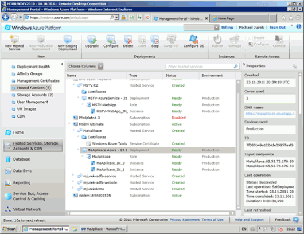The image size is (304, 234).
Task: Click the Upgrade deployment icon
Action: [x=92, y=40]
